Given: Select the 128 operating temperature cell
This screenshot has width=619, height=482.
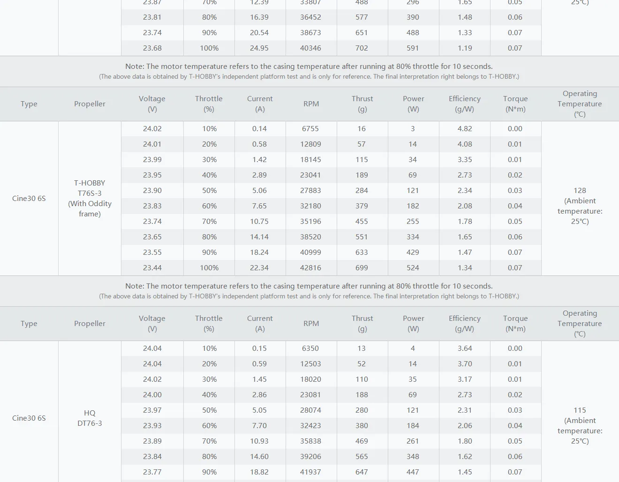Looking at the screenshot, I should pos(580,206).
